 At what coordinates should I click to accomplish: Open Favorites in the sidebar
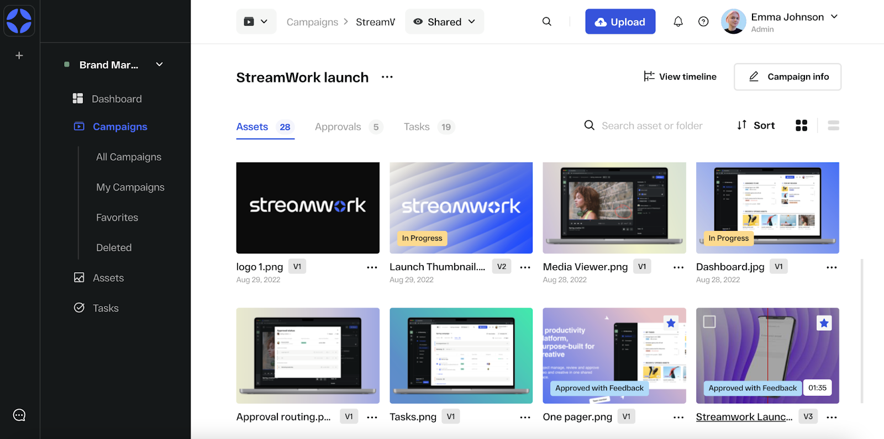tap(117, 218)
